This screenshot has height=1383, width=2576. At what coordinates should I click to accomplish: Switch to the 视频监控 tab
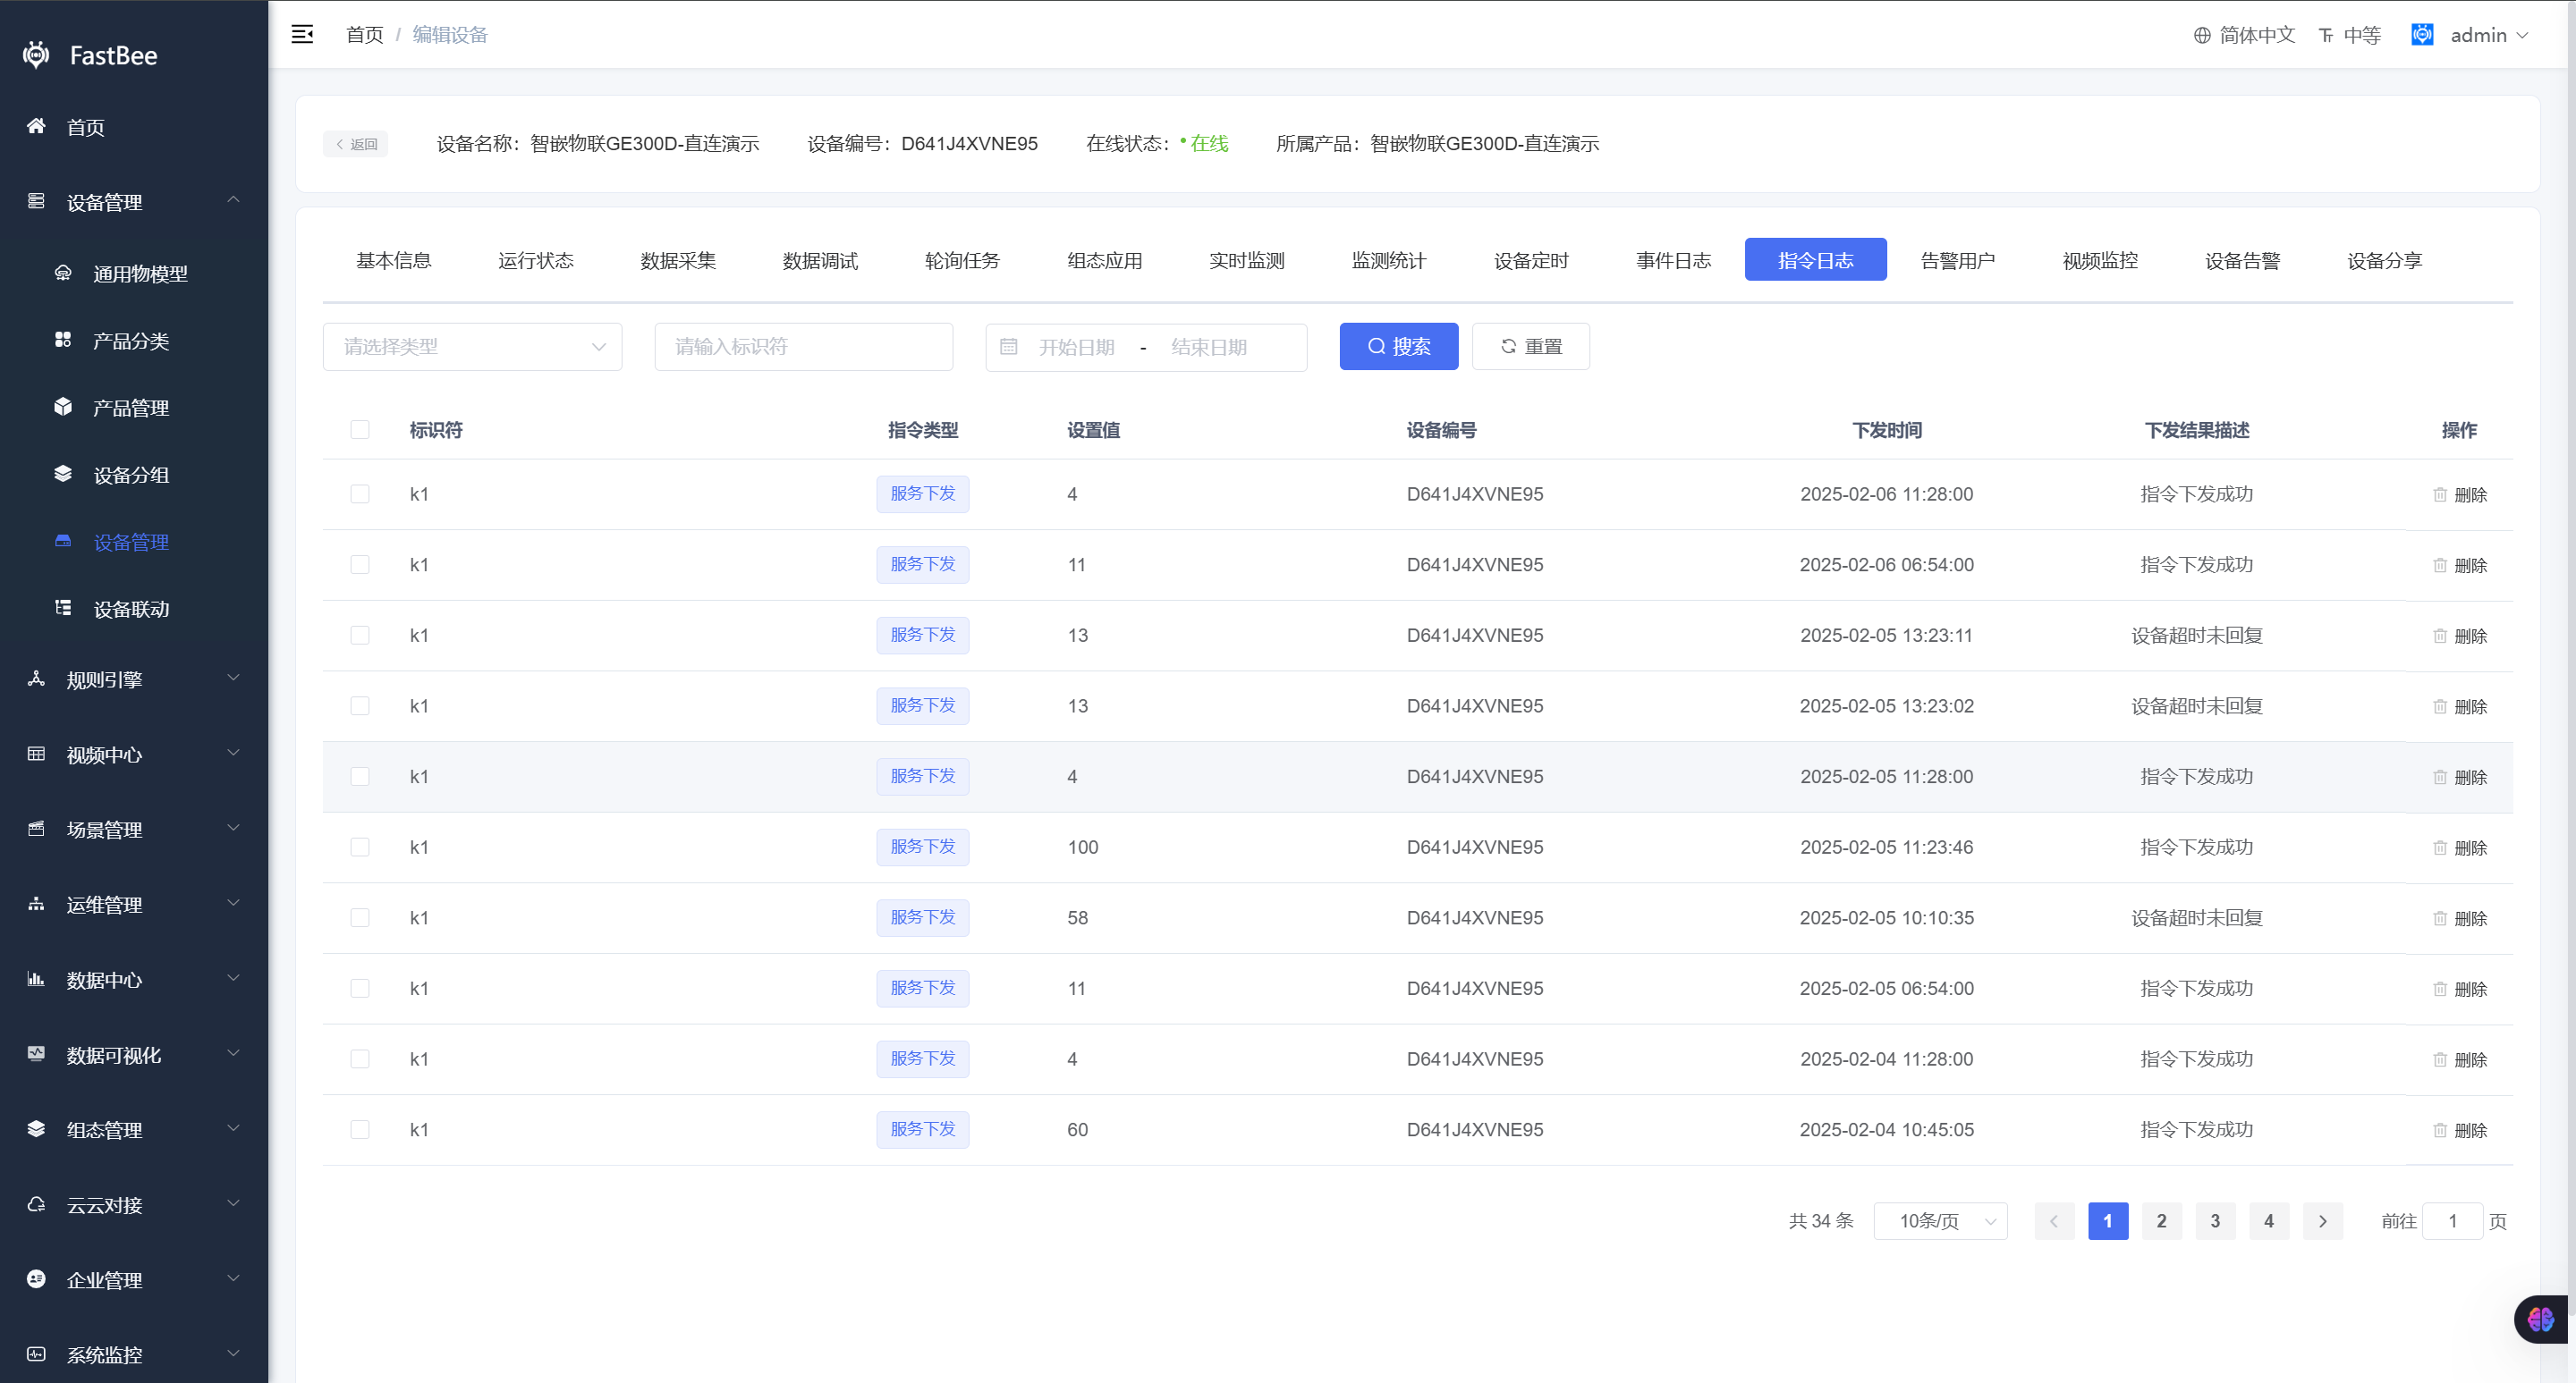[x=2101, y=260]
